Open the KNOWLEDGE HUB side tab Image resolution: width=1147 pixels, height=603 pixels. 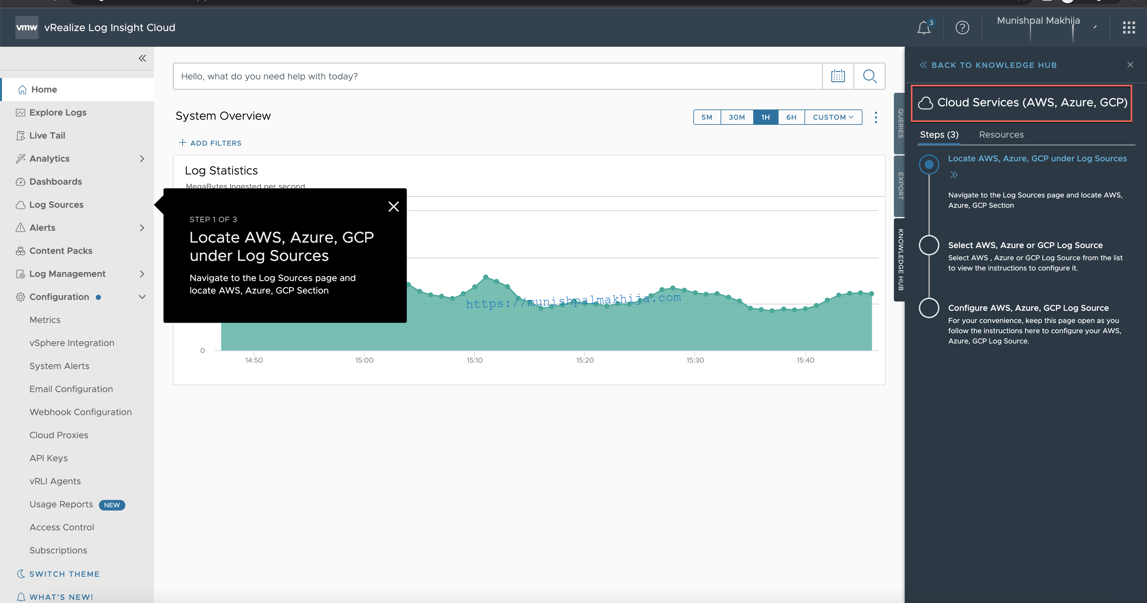(x=900, y=260)
